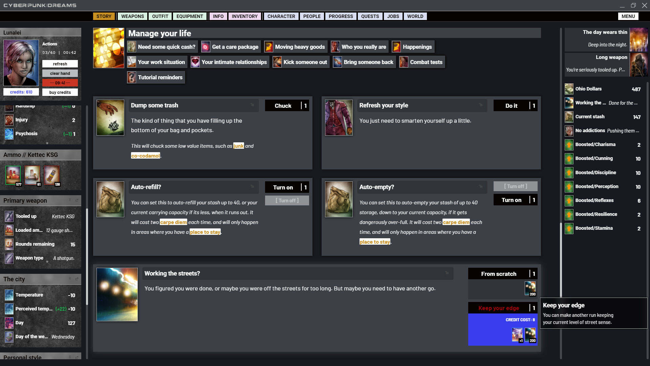The height and width of the screenshot is (366, 650).
Task: Click the Temperature icon in The city panel
Action: click(9, 295)
